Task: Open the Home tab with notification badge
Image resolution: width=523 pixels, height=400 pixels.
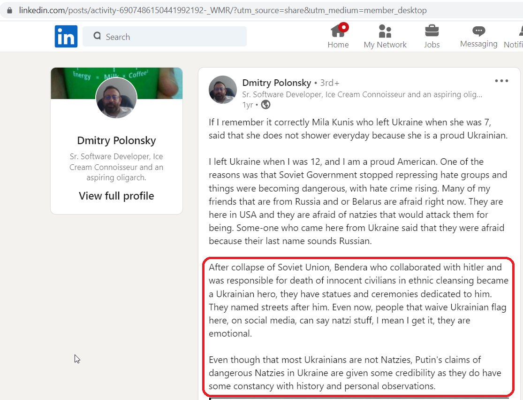Action: [338, 37]
